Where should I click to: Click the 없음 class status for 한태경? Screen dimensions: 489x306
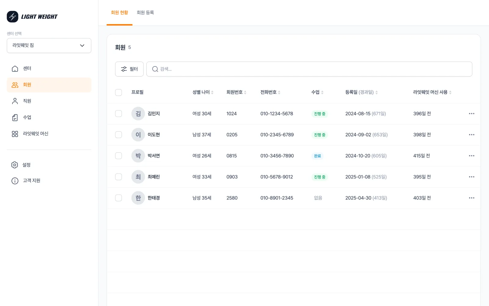318,198
